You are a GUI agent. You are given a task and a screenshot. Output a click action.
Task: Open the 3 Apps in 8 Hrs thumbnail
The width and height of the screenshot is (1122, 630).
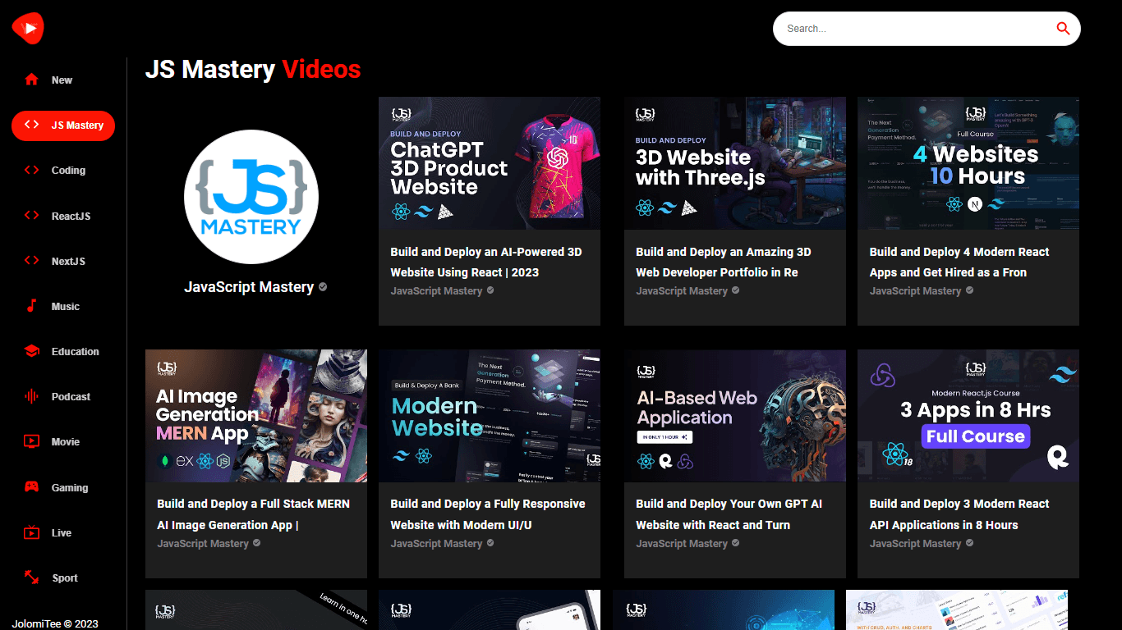968,416
